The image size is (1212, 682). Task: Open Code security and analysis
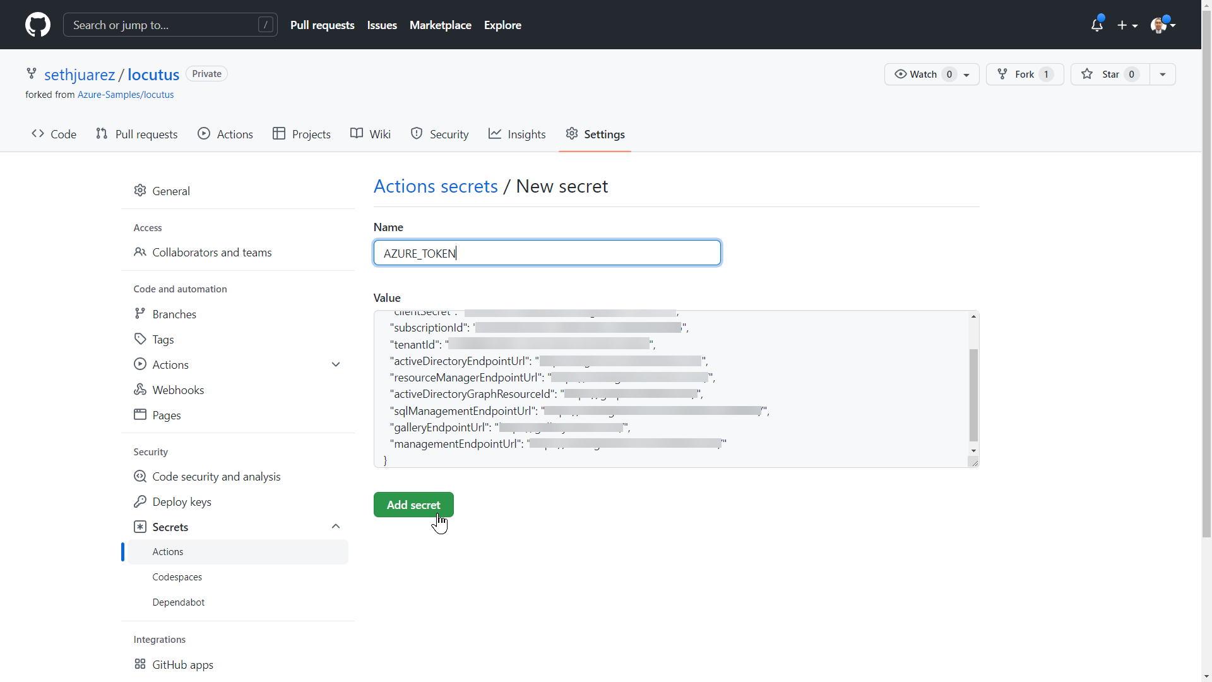coord(238,476)
